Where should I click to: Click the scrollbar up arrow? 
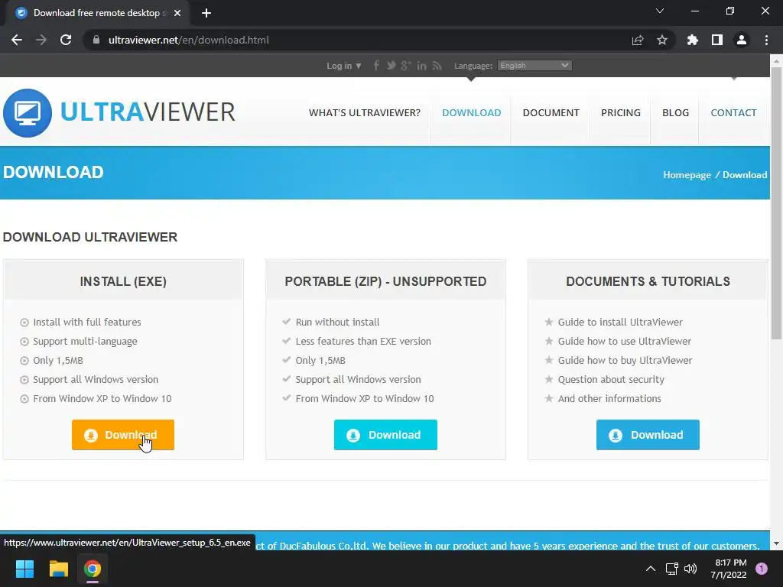[x=776, y=61]
